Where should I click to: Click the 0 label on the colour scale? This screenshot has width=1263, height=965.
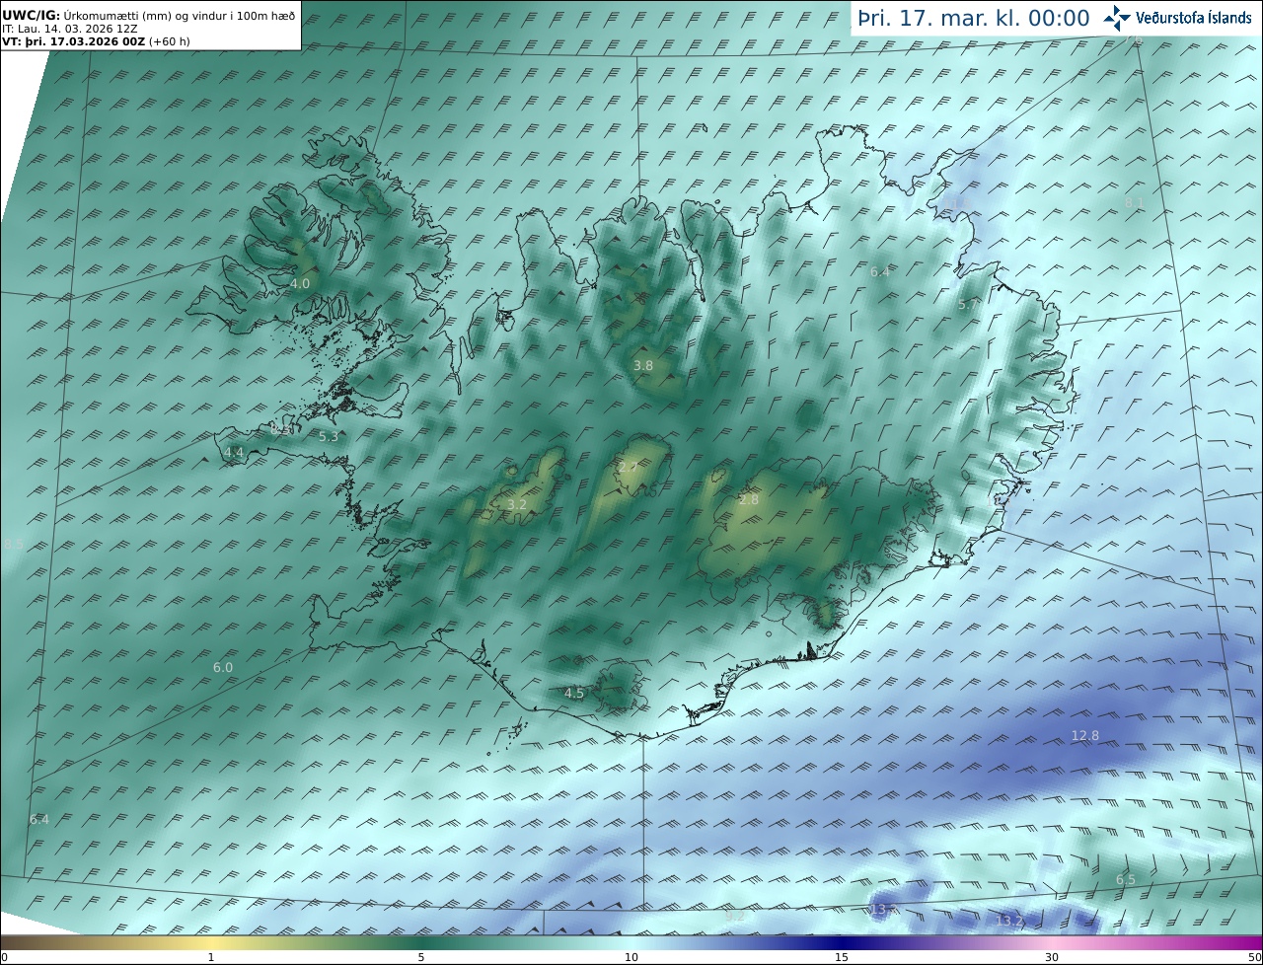point(4,957)
